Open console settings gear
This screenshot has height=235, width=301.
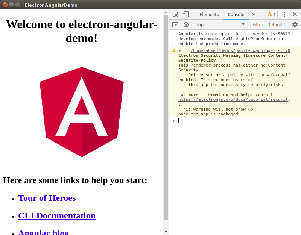coord(295,25)
